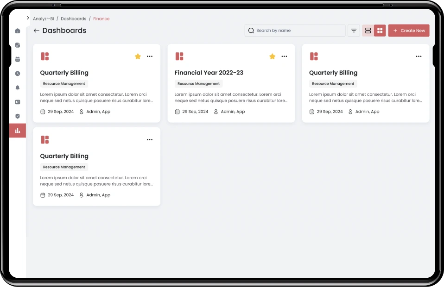Expand the collapsed sidebar with the chevron

tap(28, 18)
